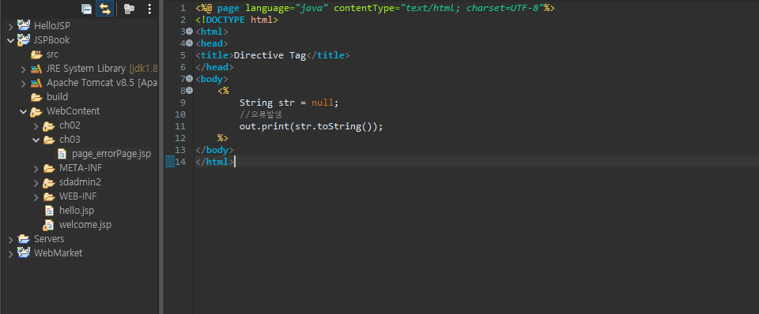Click the ch03 folder icon
The width and height of the screenshot is (759, 314).
coord(49,140)
